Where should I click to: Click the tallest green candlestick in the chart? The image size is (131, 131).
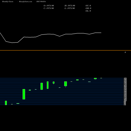click(24, 94)
